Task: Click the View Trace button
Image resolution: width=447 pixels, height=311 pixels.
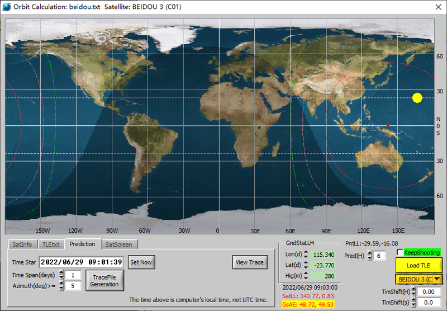Action: click(x=250, y=262)
